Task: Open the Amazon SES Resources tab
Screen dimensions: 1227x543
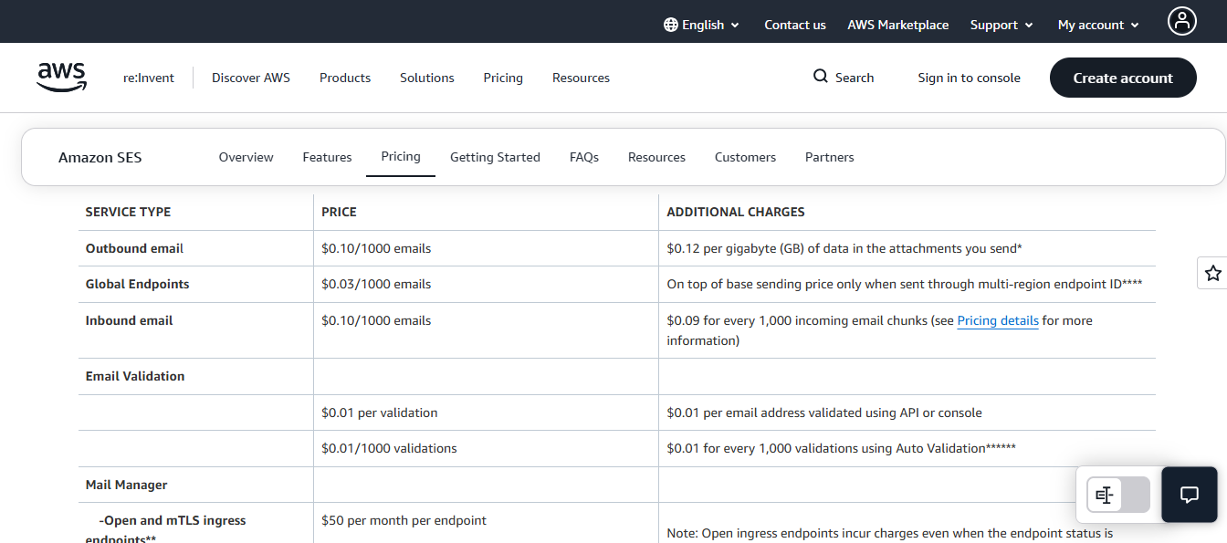Action: [x=656, y=157]
